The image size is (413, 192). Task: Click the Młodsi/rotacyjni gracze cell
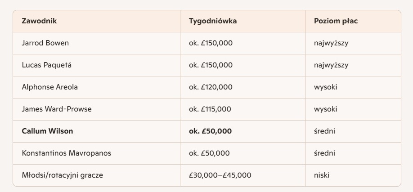(x=62, y=175)
